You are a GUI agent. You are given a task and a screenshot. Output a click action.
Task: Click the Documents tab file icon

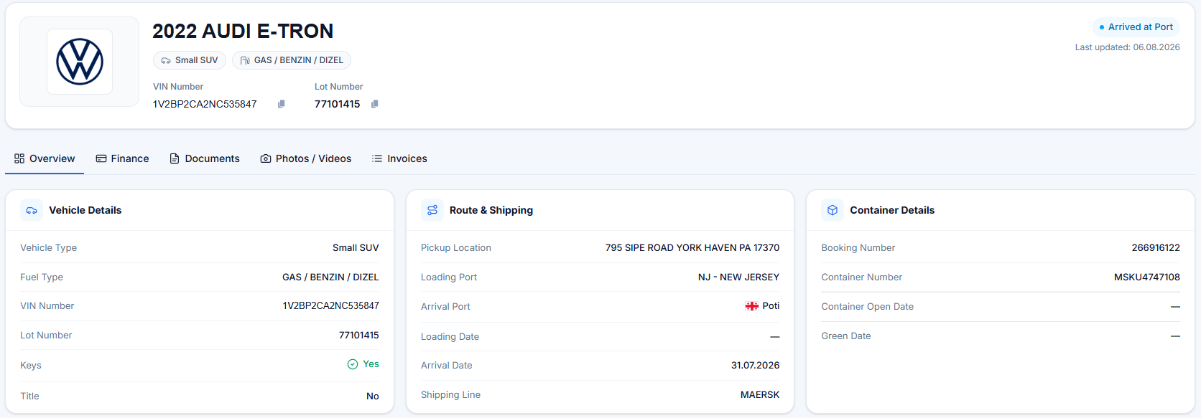click(x=175, y=158)
